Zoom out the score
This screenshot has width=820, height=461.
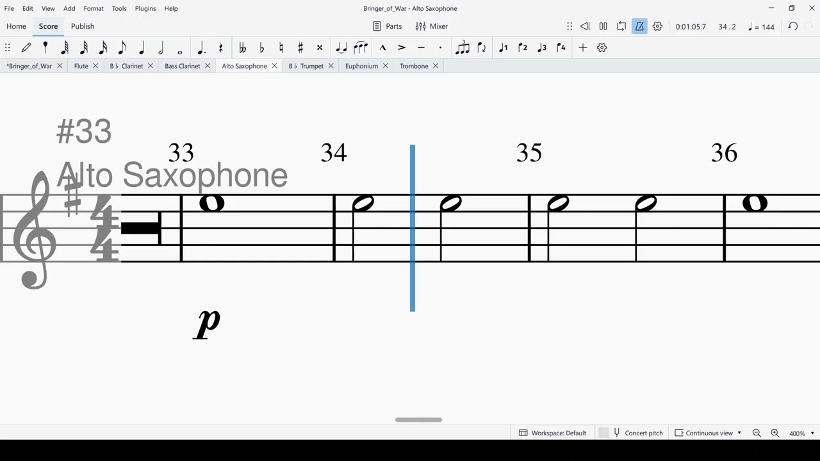tap(757, 433)
